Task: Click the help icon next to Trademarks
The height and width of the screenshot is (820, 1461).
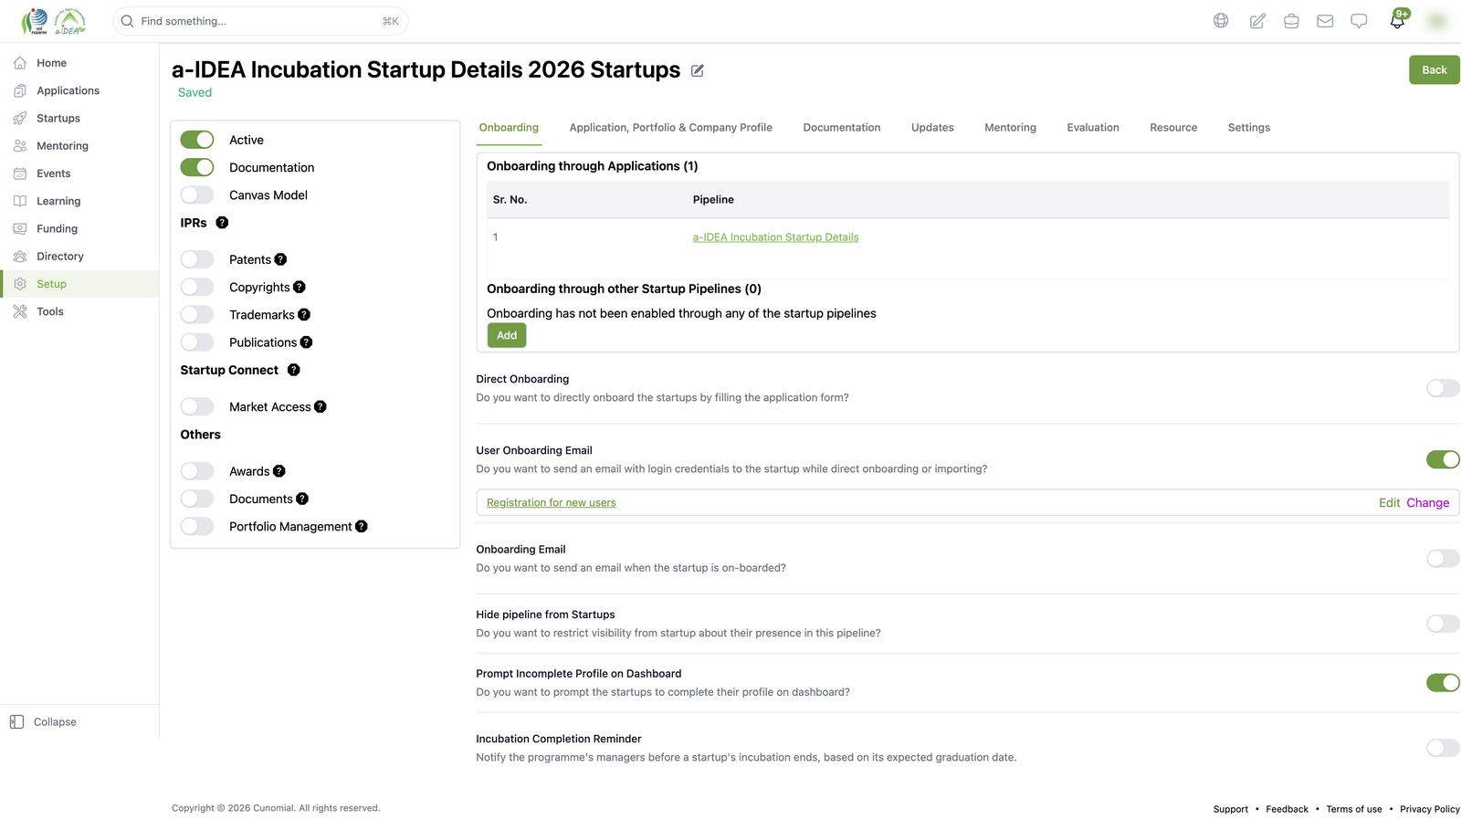Action: 304,314
